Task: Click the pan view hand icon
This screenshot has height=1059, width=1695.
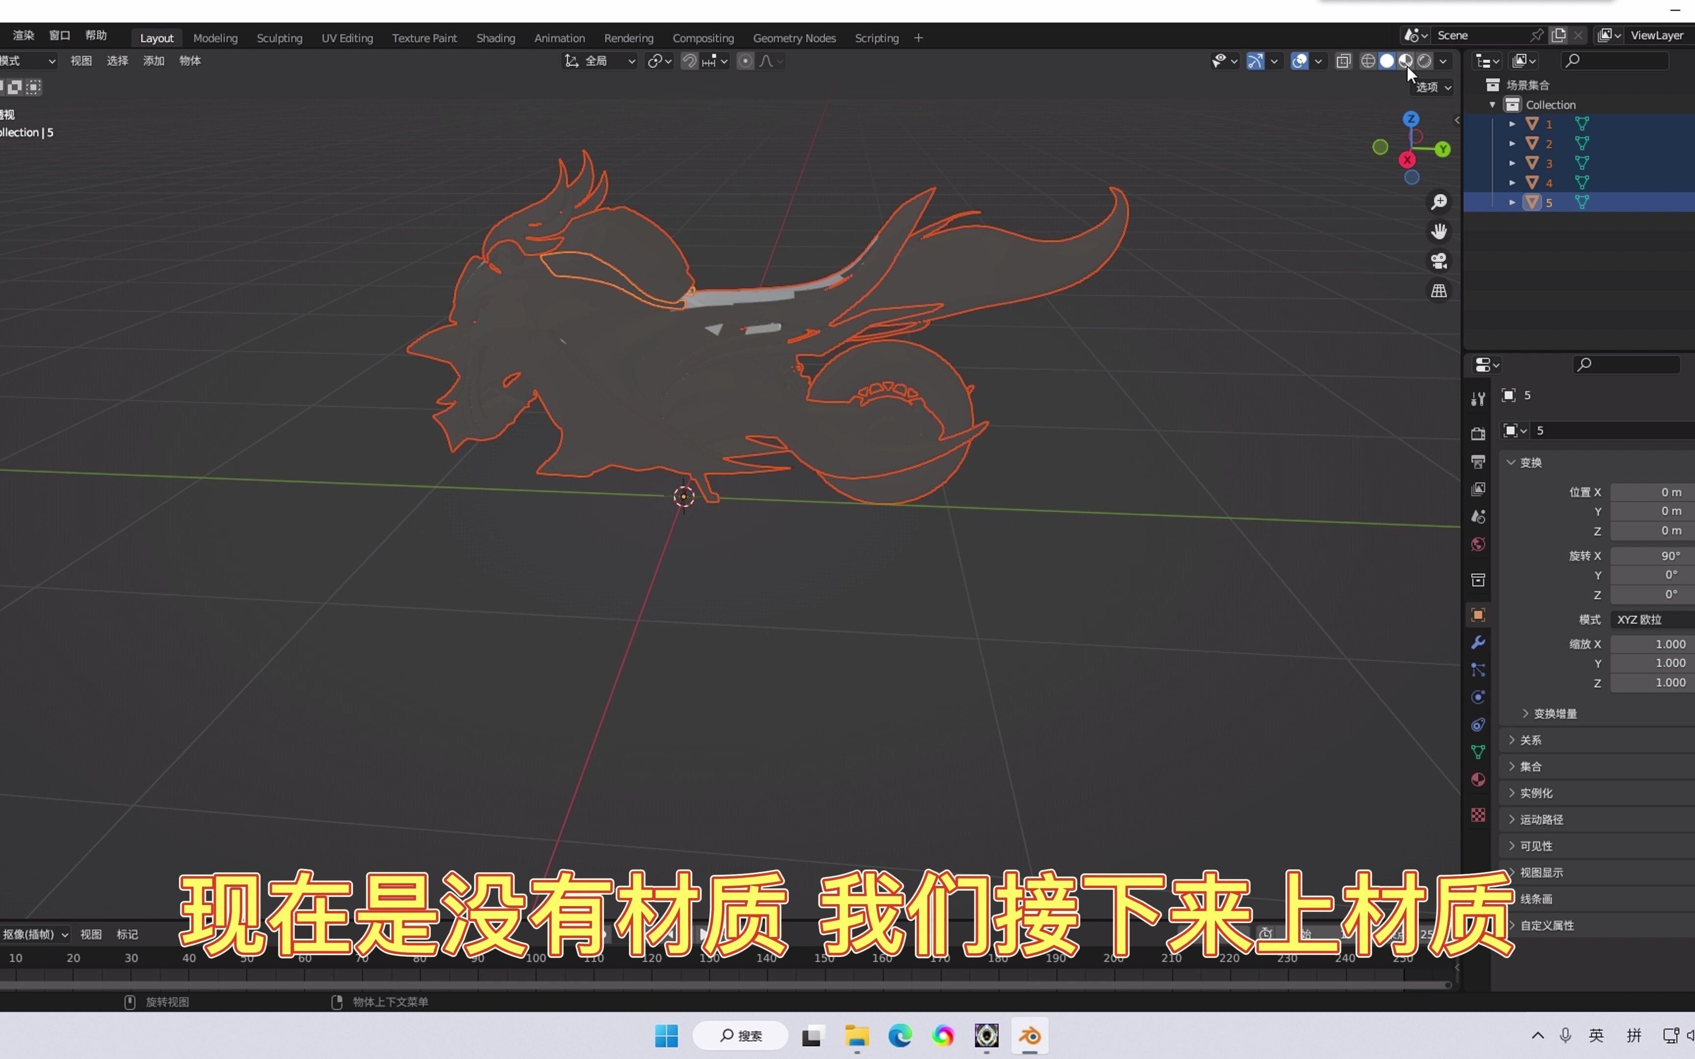Action: tap(1438, 232)
